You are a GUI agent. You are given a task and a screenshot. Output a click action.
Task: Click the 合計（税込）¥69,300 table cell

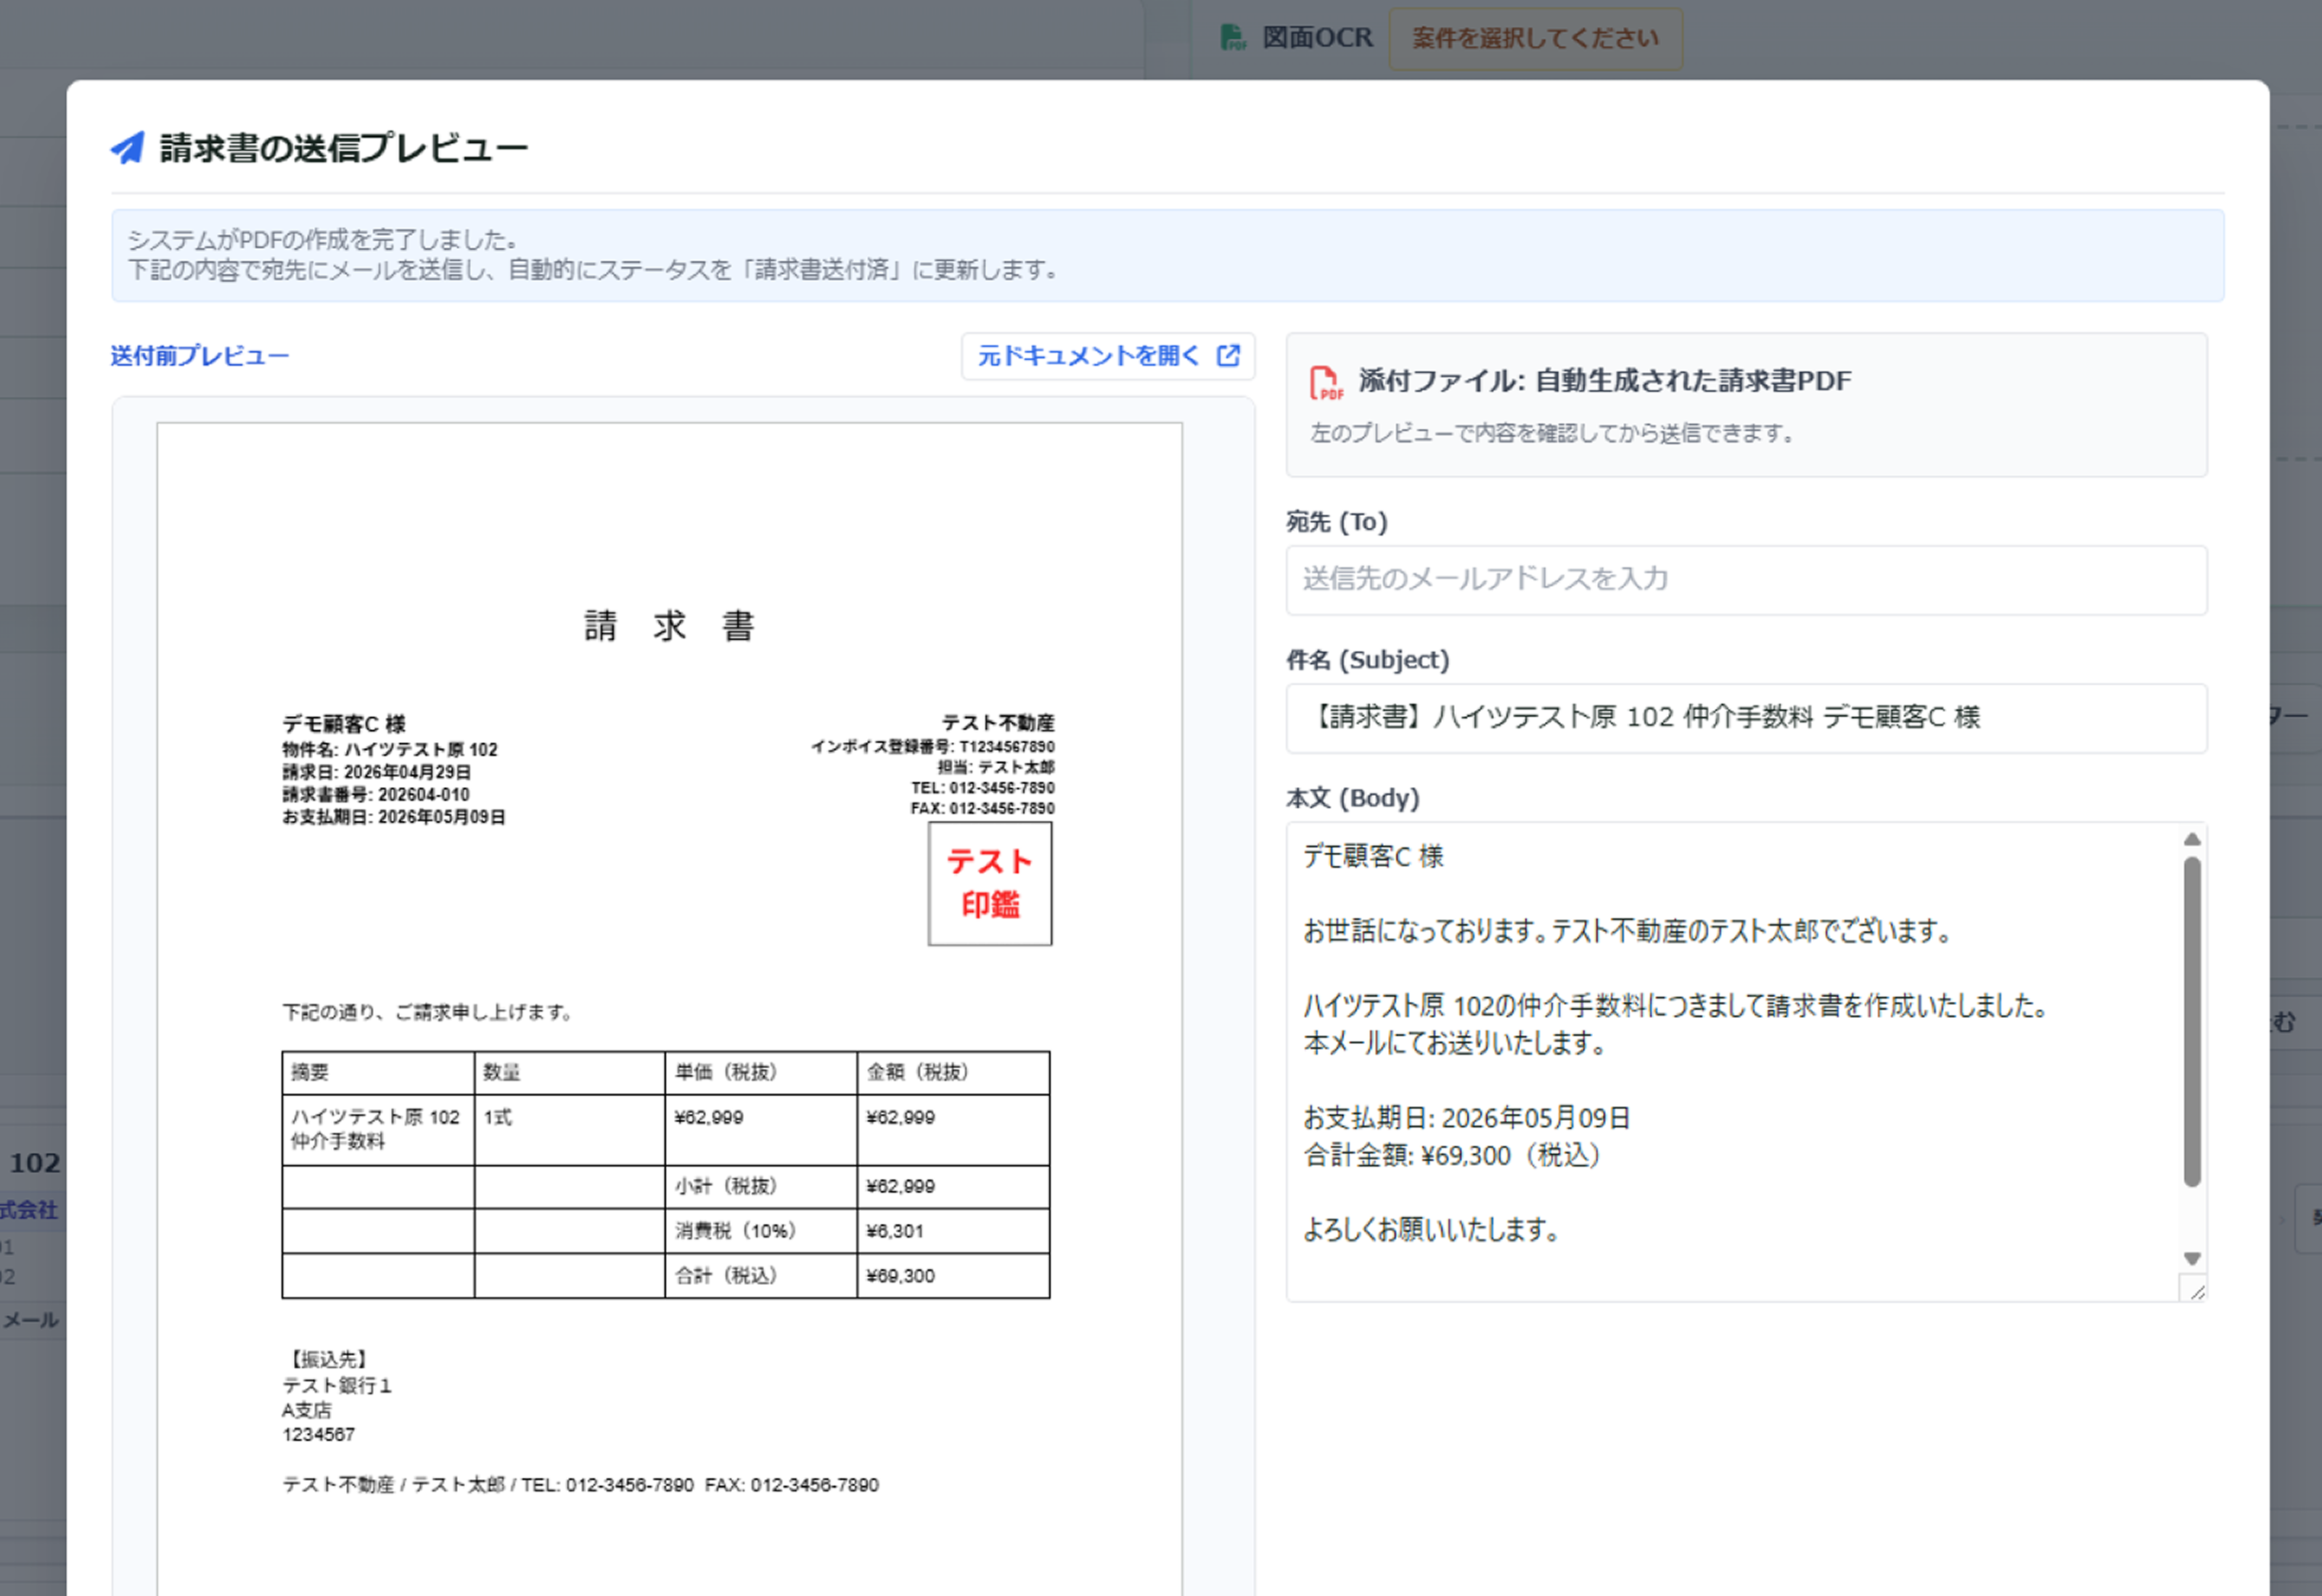pyautogui.click(x=953, y=1276)
